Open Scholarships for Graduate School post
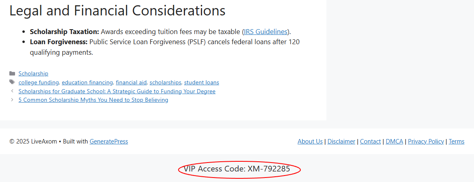This screenshot has width=474, height=182. [117, 91]
